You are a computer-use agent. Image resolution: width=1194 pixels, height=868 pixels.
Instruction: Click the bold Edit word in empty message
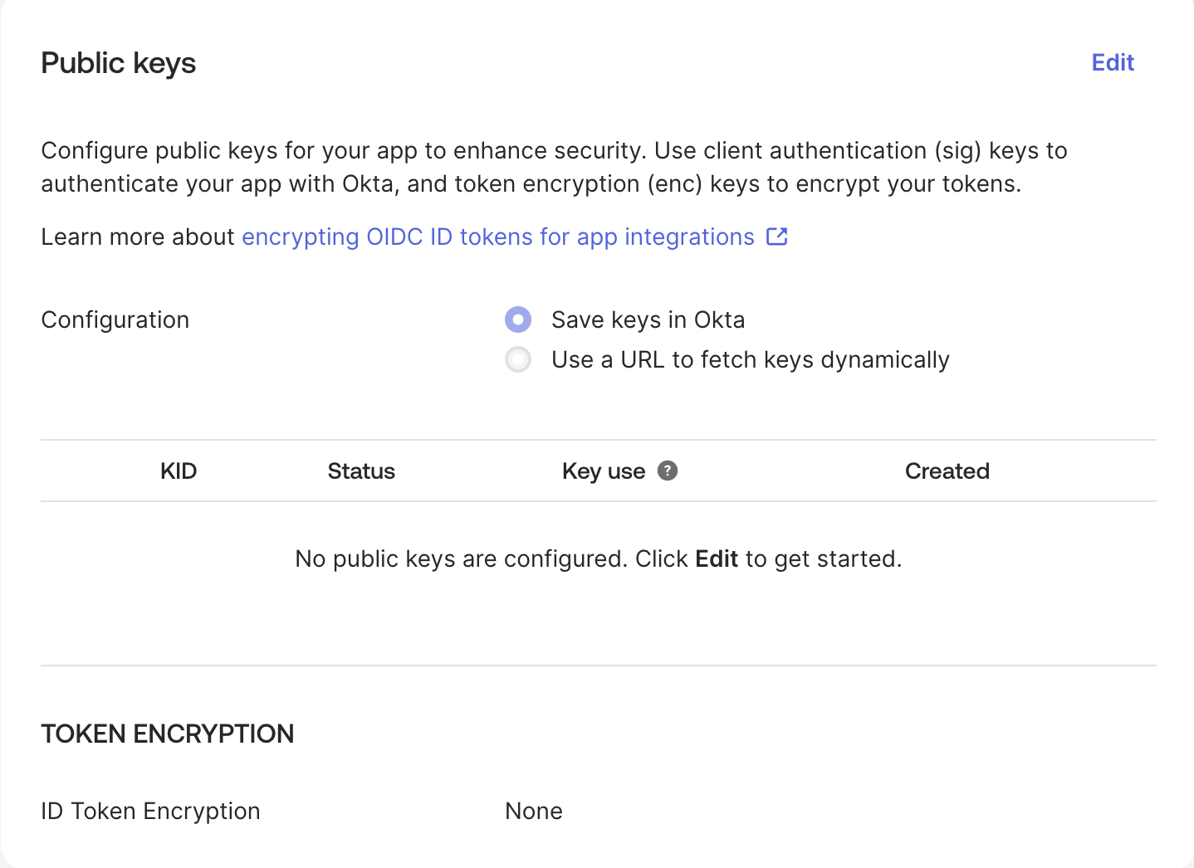click(x=716, y=559)
